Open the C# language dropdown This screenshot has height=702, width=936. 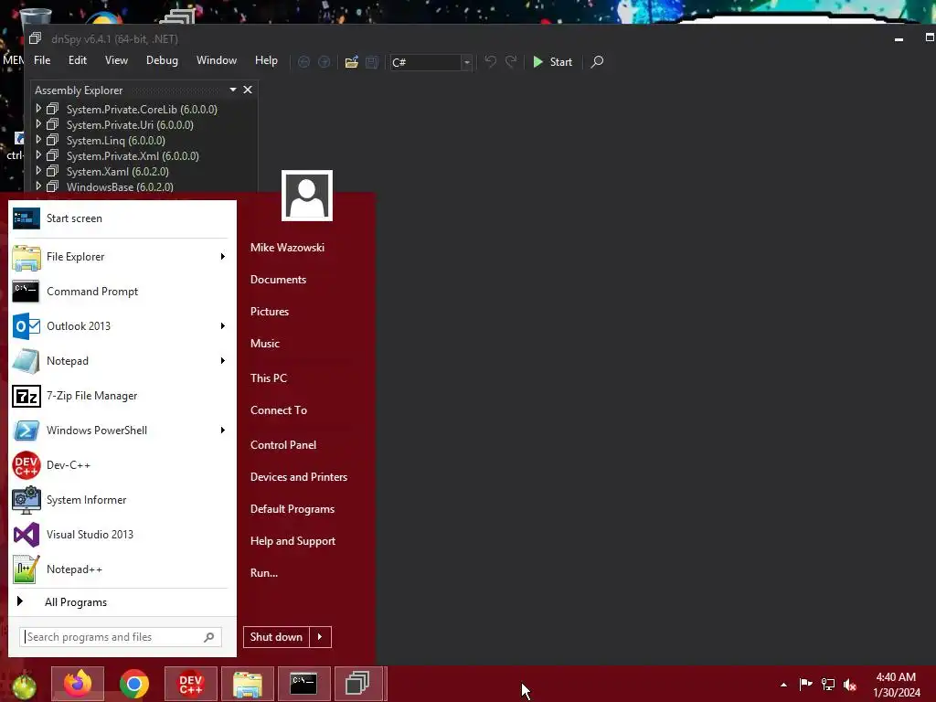pyautogui.click(x=467, y=62)
